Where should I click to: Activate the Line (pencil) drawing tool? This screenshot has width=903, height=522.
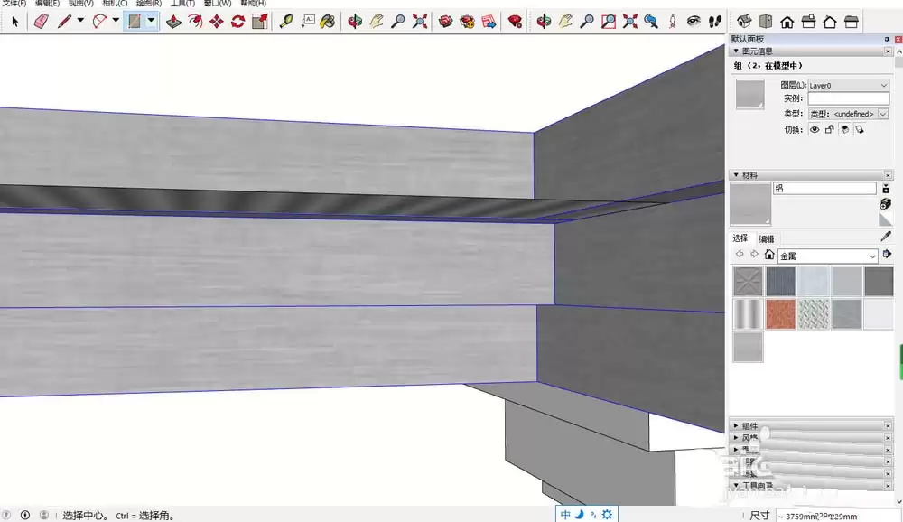pos(63,20)
